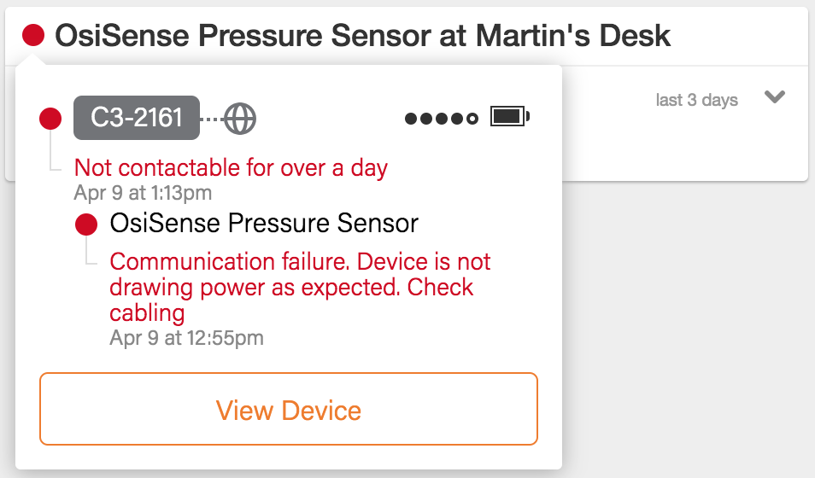815x478 pixels.
Task: Click the dotted link between badge and globe
Action: 212,119
